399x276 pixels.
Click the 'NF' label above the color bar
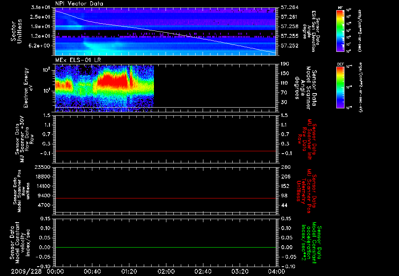coord(340,8)
